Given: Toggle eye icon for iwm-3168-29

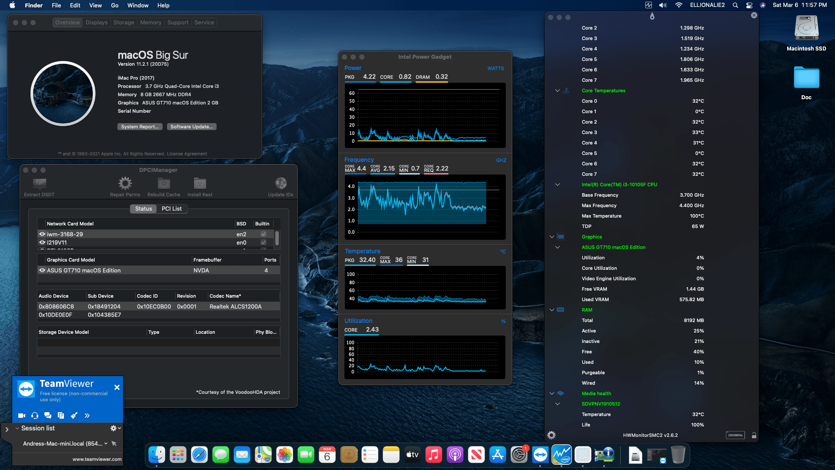Looking at the screenshot, I should pos(42,234).
